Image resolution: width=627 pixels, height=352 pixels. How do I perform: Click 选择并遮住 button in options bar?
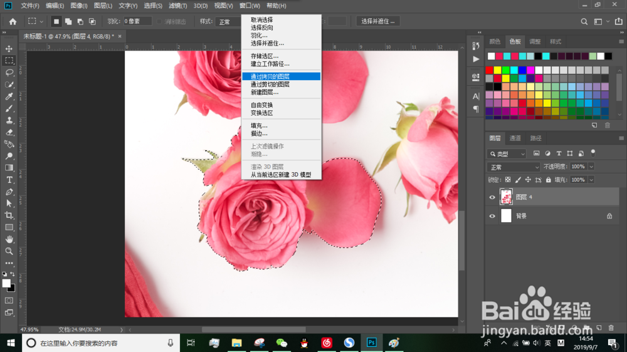pyautogui.click(x=378, y=21)
